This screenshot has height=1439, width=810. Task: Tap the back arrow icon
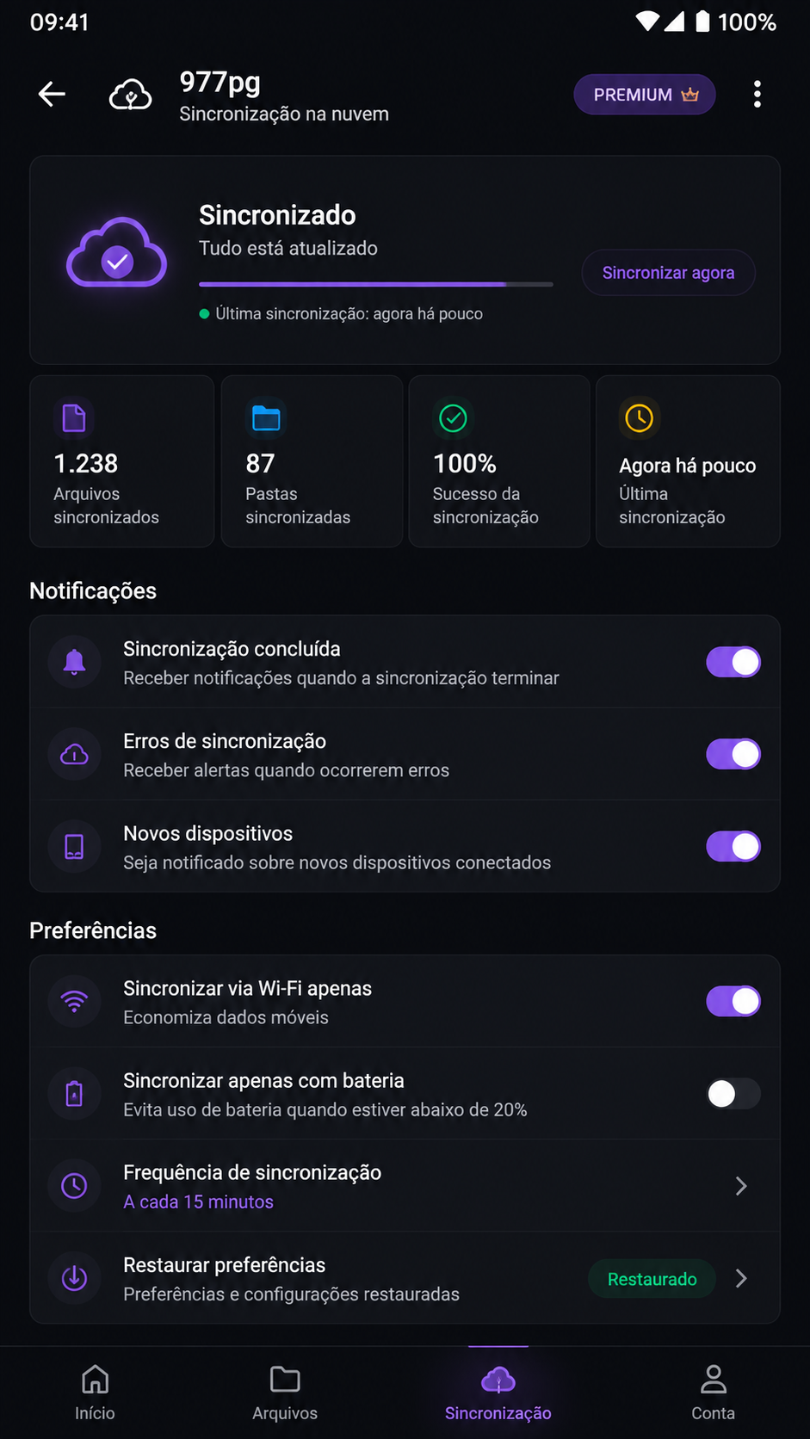(x=53, y=94)
